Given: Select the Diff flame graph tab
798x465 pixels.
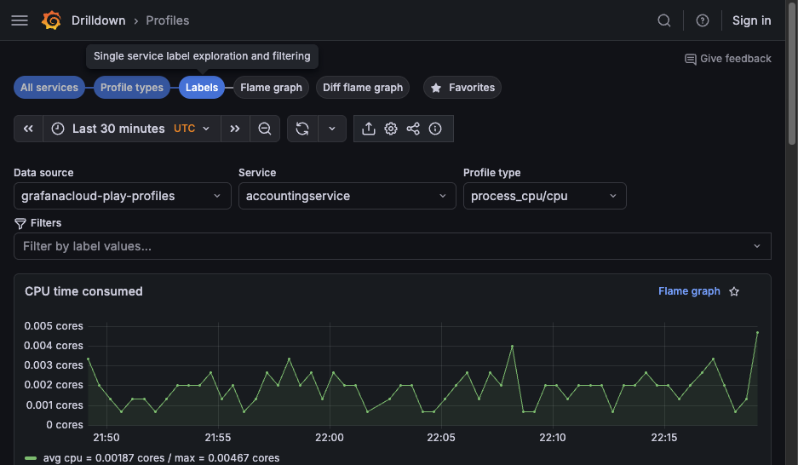Looking at the screenshot, I should coord(363,88).
